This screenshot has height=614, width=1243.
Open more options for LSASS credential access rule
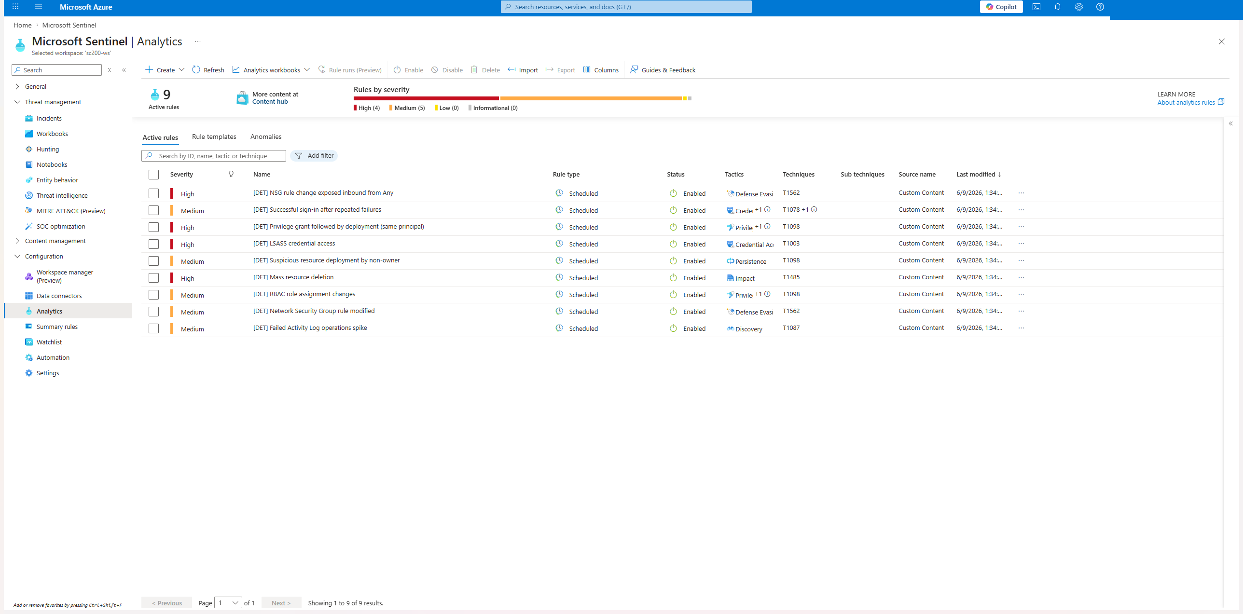click(x=1021, y=244)
